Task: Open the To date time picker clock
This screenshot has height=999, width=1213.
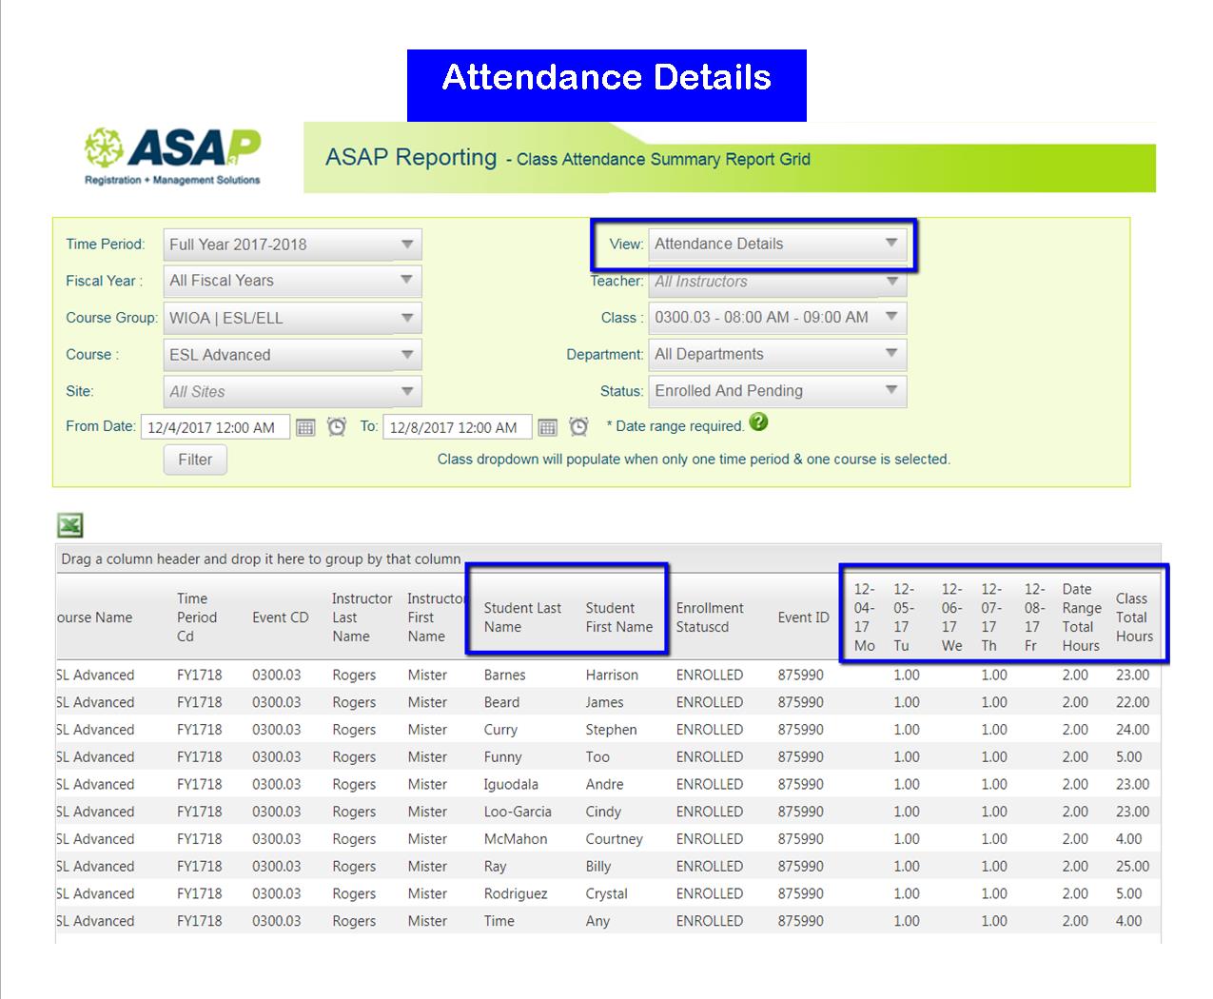Action: pyautogui.click(x=578, y=427)
